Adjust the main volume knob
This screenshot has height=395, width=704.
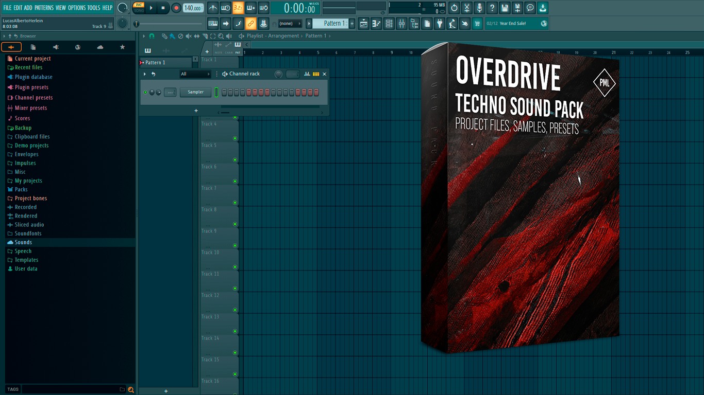tap(123, 8)
